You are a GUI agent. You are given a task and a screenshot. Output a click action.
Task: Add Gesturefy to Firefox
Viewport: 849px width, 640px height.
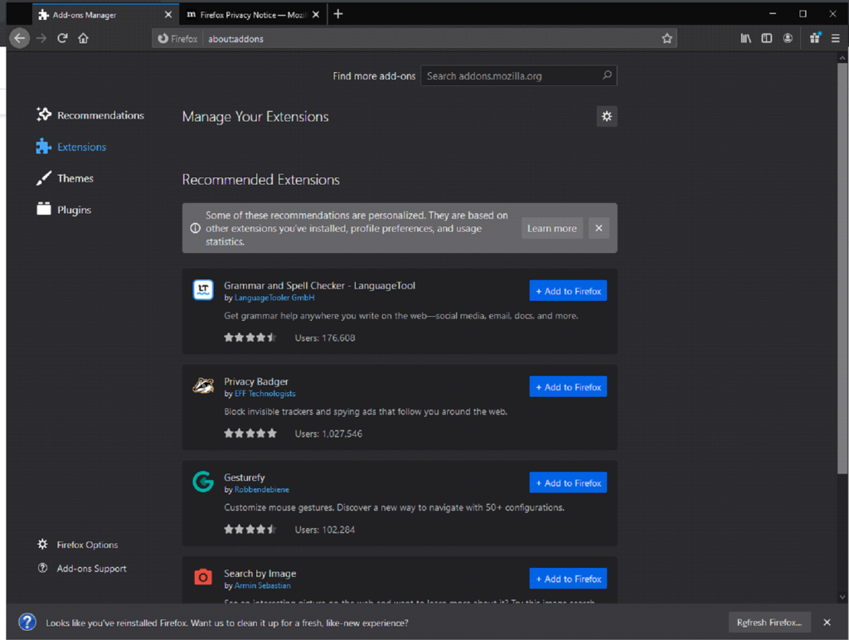click(568, 482)
